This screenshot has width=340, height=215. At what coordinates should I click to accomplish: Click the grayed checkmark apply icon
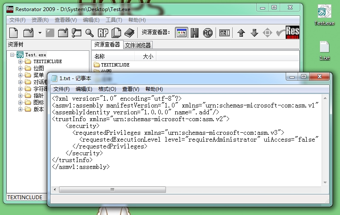(281, 33)
